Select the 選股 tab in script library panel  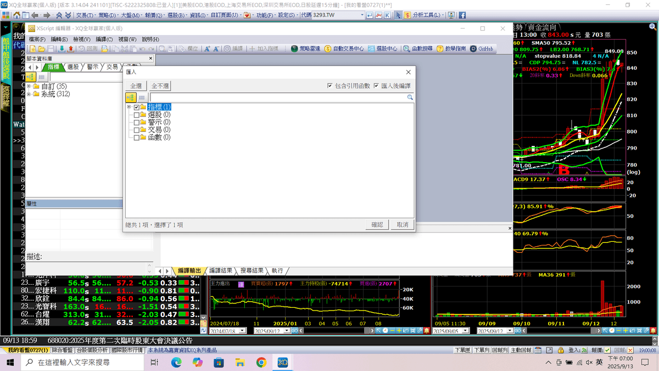click(73, 67)
